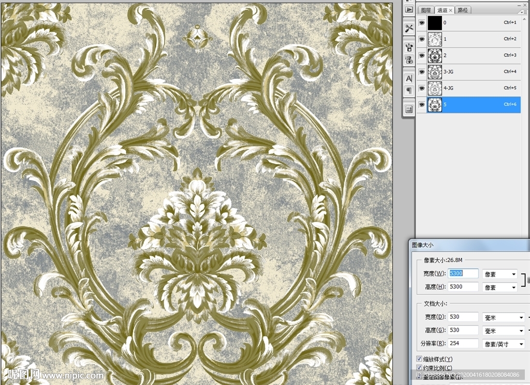This screenshot has height=385, width=530.
Task: Hide channel 0 using its eye icon
Action: [422, 23]
